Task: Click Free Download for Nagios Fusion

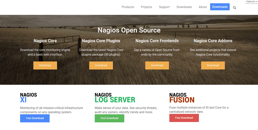Action: [184, 118]
